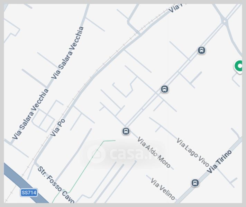Click the roundabout at the top right
The image size is (246, 207).
(225, 21)
